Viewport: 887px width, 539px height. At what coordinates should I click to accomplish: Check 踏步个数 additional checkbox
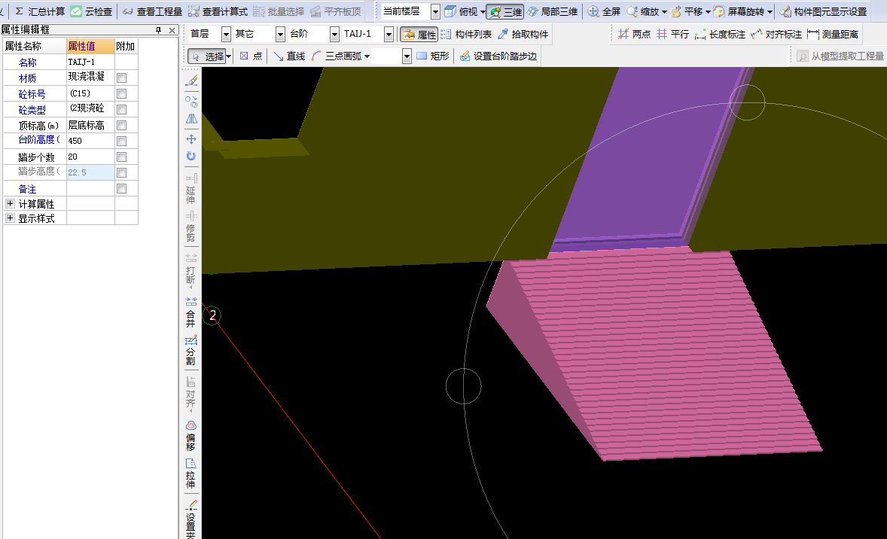122,157
